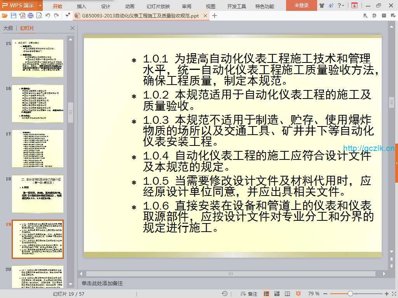This screenshot has height=298, width=398.
Task: Open the T-shirt skin icon
Action: (x=322, y=5)
